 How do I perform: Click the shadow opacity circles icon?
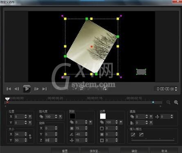point(72,122)
